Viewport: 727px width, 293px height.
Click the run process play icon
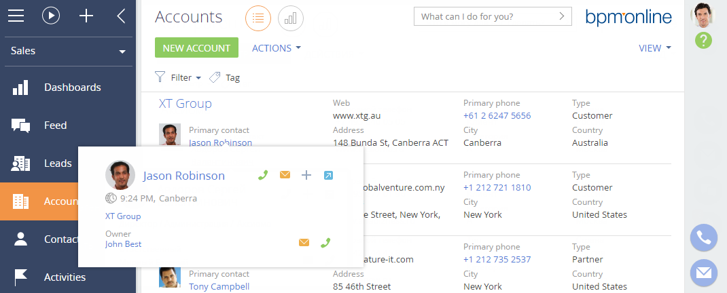(x=51, y=16)
